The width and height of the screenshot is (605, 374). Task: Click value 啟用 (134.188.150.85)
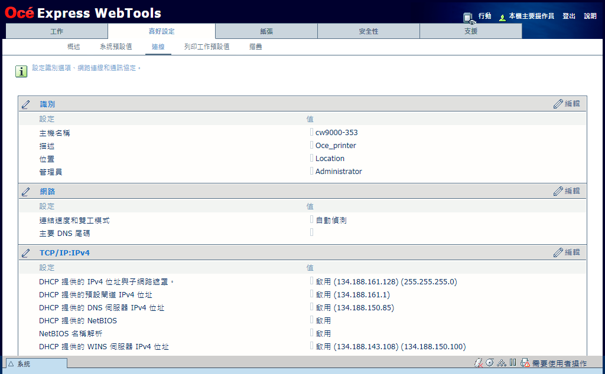pos(355,308)
